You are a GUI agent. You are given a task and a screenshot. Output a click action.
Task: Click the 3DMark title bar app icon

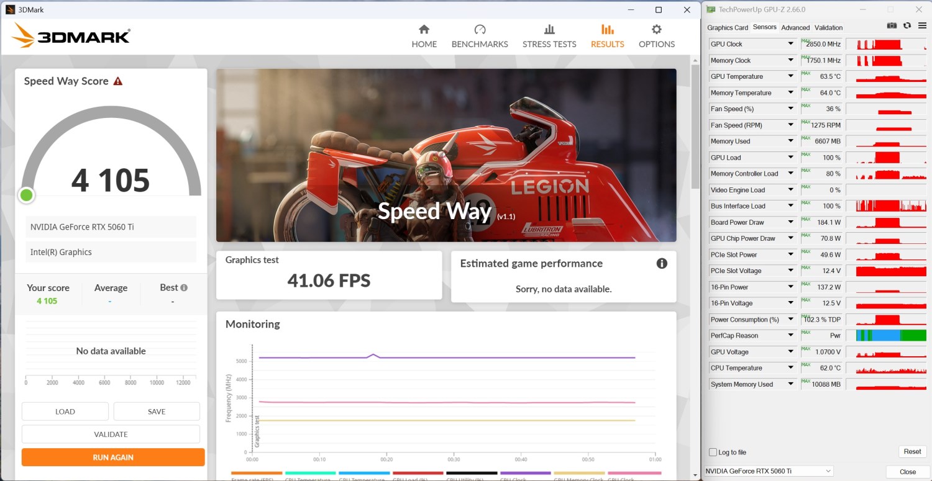pos(10,10)
